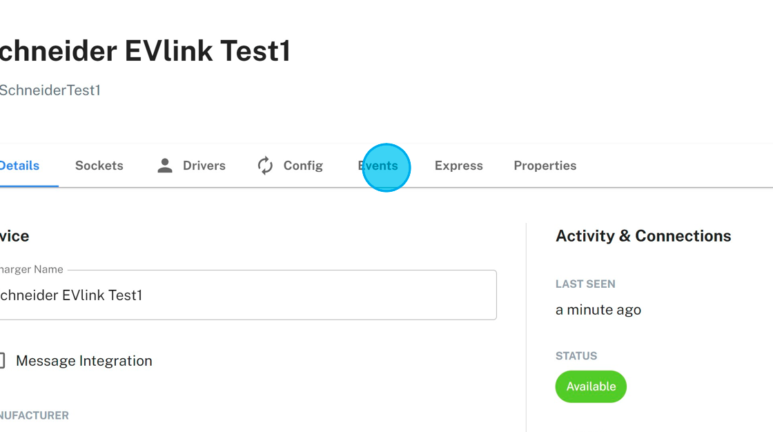
Task: View the Properties tab
Action: (545, 166)
